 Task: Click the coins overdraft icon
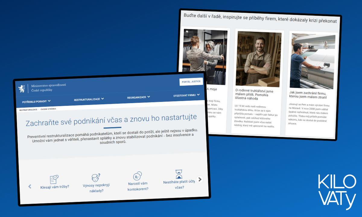137,176
